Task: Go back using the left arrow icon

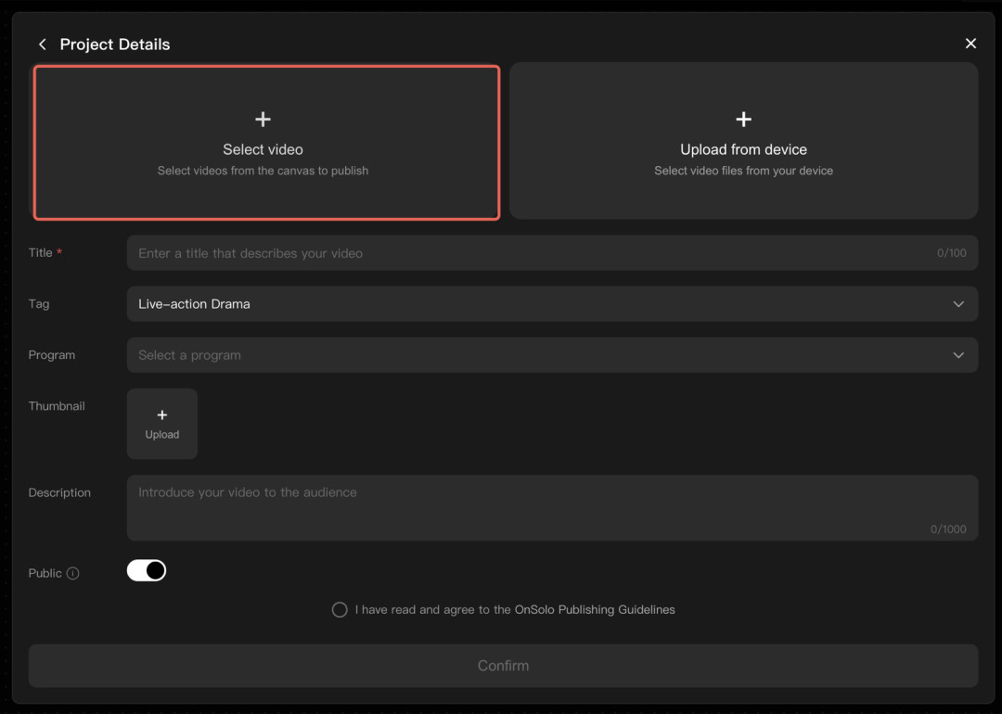Action: 42,45
